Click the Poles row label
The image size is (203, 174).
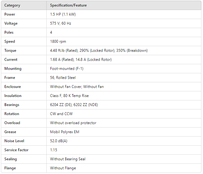(9, 32)
